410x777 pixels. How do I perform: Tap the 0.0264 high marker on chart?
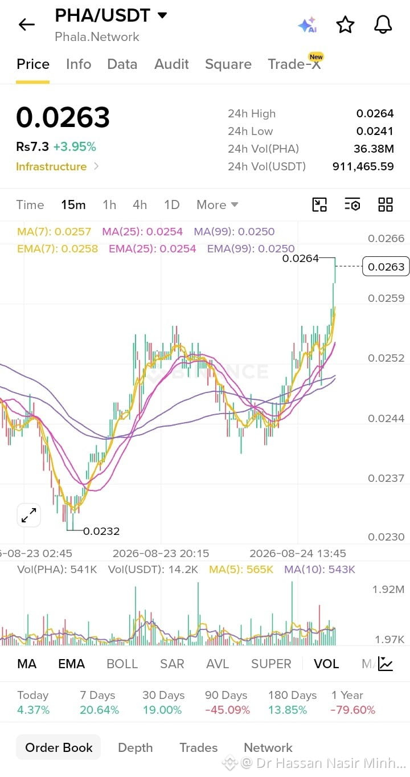coord(301,259)
